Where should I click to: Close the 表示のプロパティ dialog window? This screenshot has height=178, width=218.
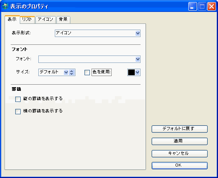tap(211, 7)
